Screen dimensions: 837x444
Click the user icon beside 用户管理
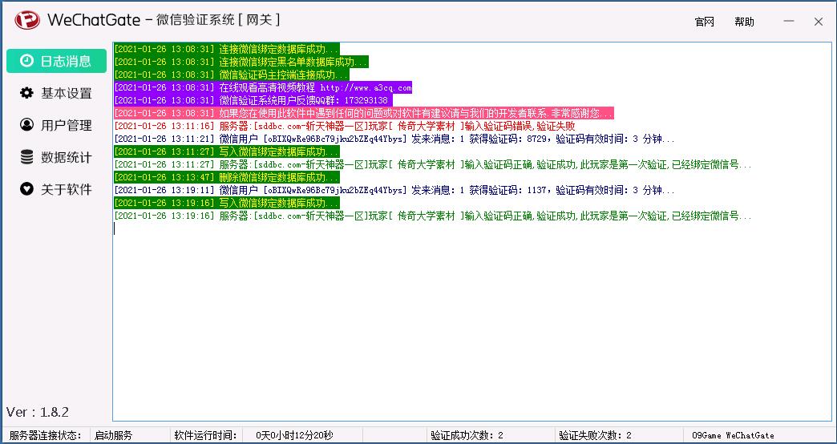click(26, 125)
